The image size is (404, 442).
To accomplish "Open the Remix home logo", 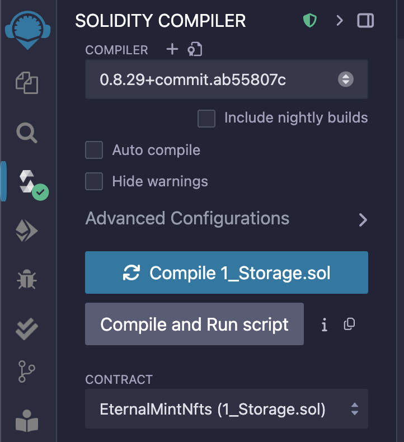I will point(27,30).
